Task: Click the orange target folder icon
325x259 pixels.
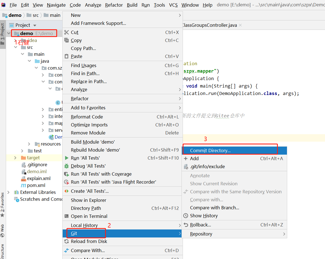Action: coord(23,158)
